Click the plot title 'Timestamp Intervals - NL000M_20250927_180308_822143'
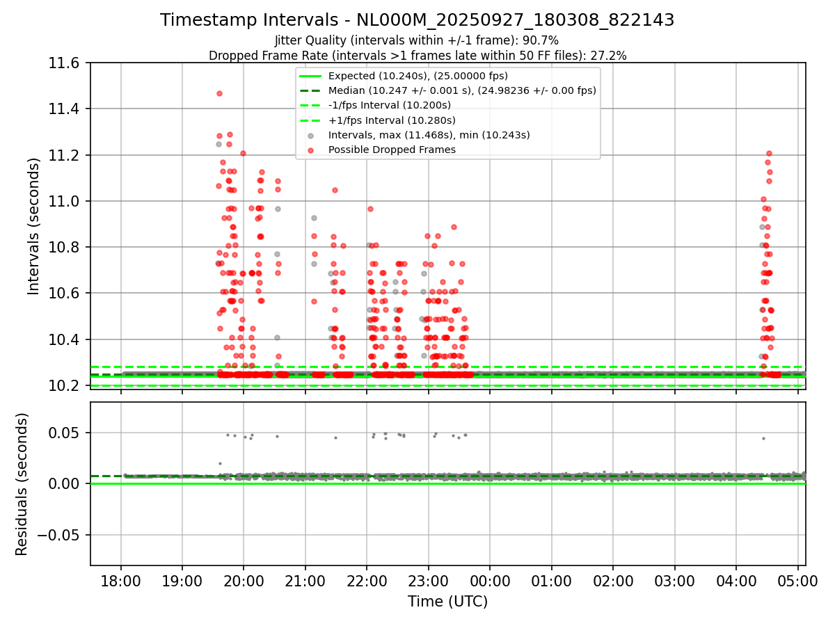Image resolution: width=835 pixels, height=626 pixels. pyautogui.click(x=417, y=20)
